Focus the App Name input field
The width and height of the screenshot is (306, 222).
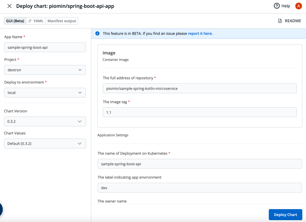[x=45, y=47]
